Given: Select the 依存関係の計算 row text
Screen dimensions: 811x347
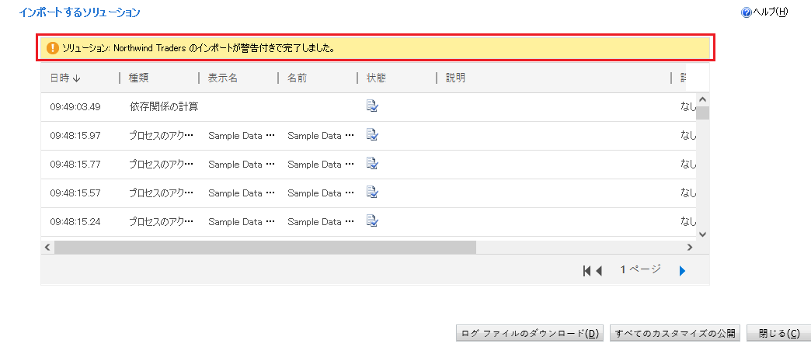Looking at the screenshot, I should [x=164, y=107].
